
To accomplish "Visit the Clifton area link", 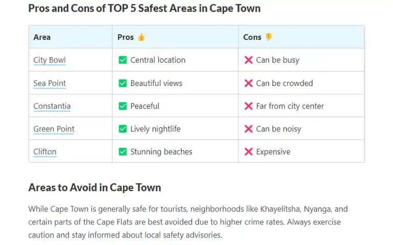I will pyautogui.click(x=45, y=152).
